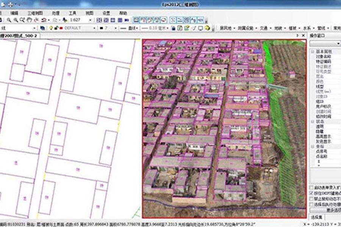Click the red layer color swatch
The image size is (341, 227).
pos(61,28)
